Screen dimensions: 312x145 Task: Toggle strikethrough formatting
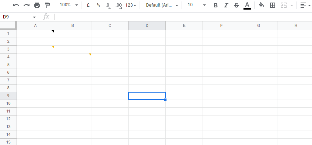point(236,6)
